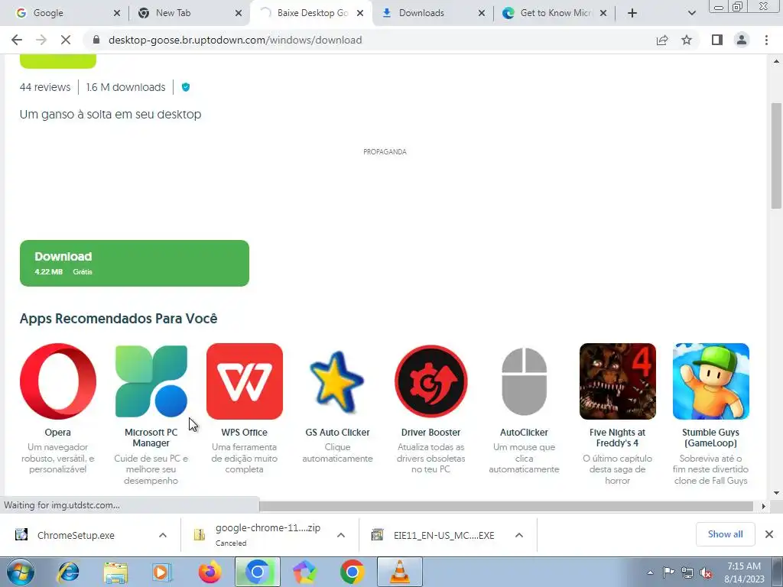Click the 1.6 M downloads text
783x587 pixels.
tap(126, 87)
